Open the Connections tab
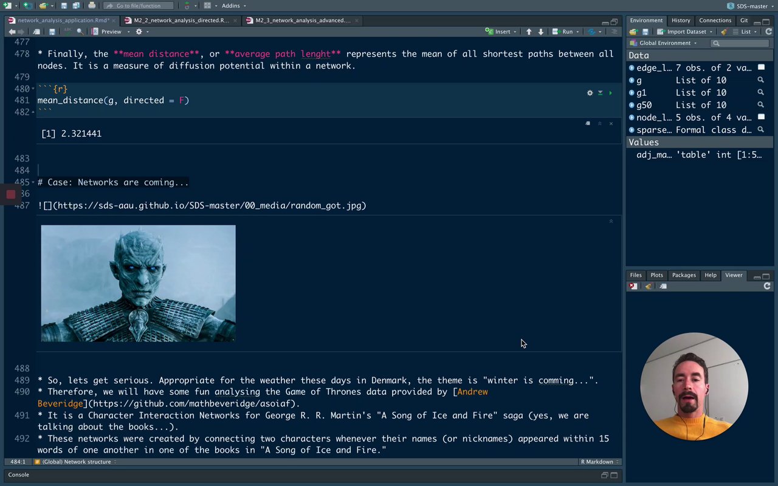 coord(715,20)
